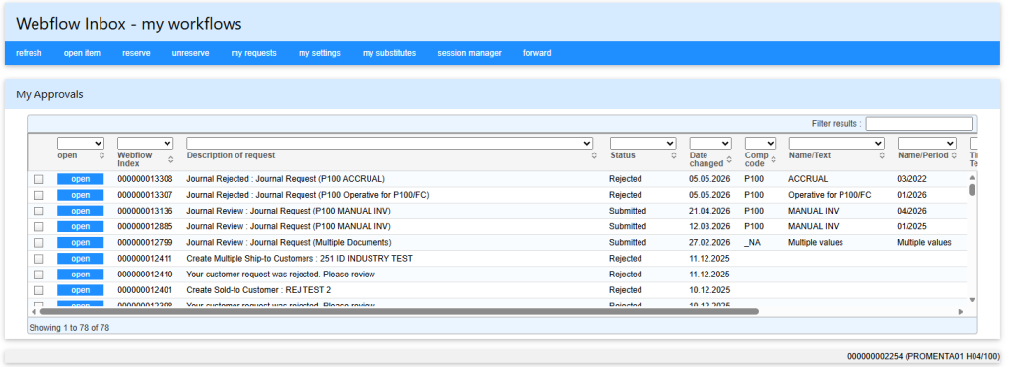Click vertical scrollbar down arrow
1009x367 pixels.
point(972,299)
